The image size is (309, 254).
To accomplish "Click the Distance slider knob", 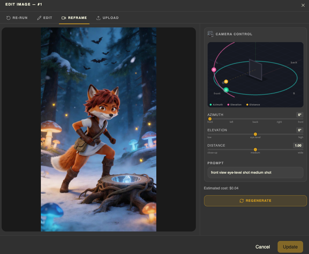I will point(255,150).
